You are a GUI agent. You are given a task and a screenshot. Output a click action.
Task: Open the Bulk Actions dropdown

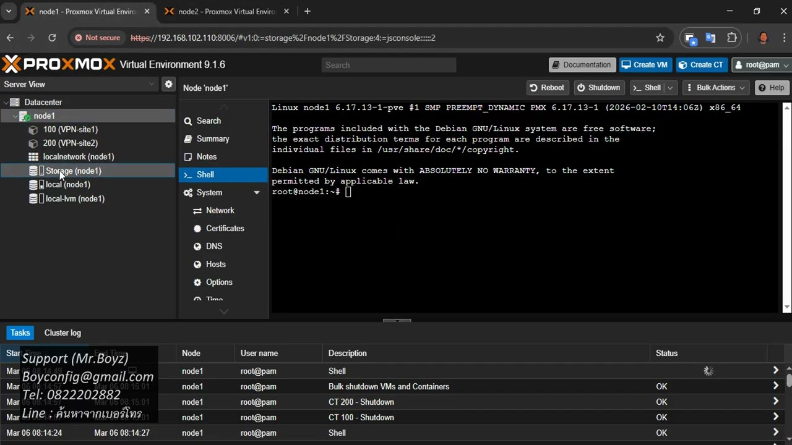(x=716, y=88)
